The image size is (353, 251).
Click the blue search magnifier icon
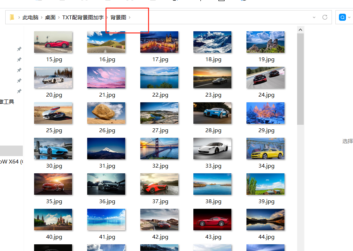[342, 17]
